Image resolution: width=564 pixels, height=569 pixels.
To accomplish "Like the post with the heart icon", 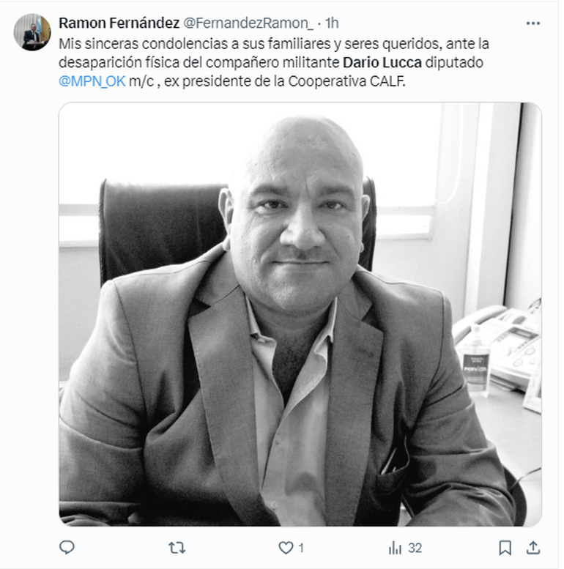I will (x=286, y=548).
